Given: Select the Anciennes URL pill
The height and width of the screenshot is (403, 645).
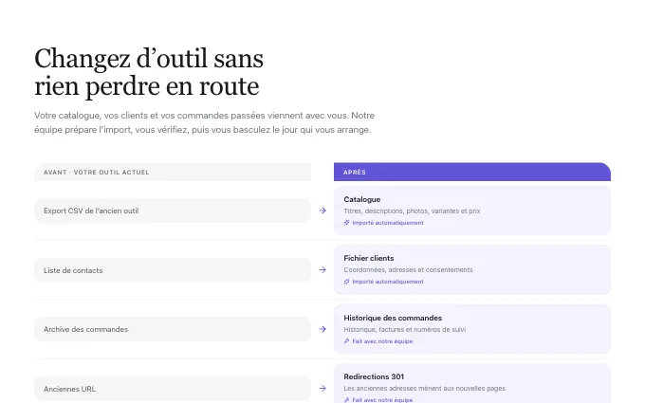Looking at the screenshot, I should (173, 389).
